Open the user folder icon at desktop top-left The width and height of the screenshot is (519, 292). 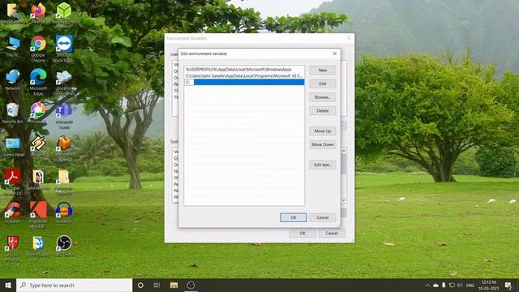pos(13,11)
